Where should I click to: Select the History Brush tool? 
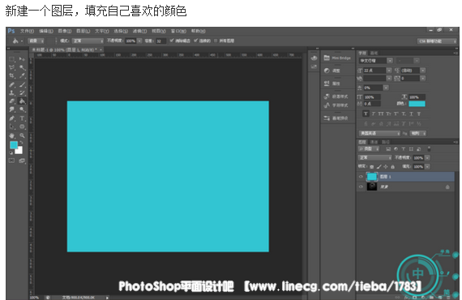pos(22,92)
